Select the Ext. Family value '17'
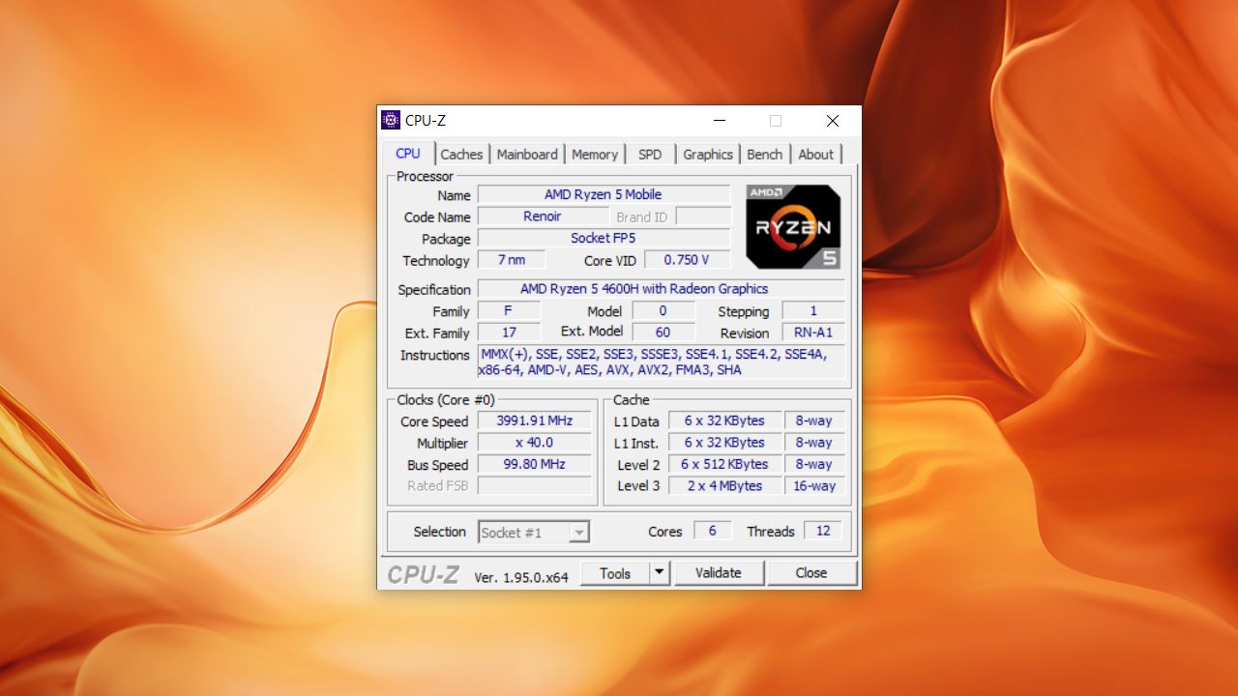Image resolution: width=1238 pixels, height=696 pixels. point(509,333)
